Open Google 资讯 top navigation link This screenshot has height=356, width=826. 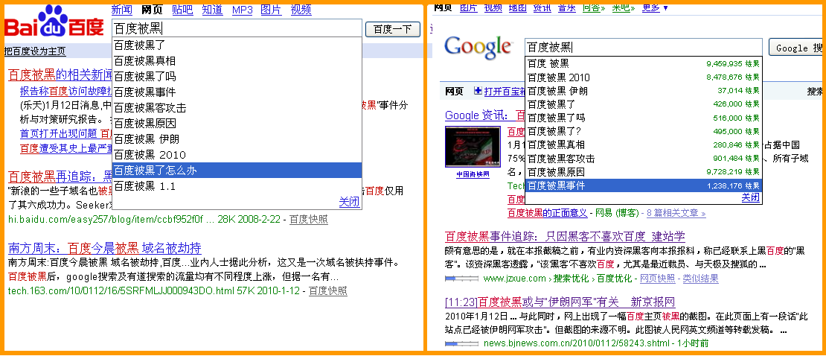click(x=542, y=7)
